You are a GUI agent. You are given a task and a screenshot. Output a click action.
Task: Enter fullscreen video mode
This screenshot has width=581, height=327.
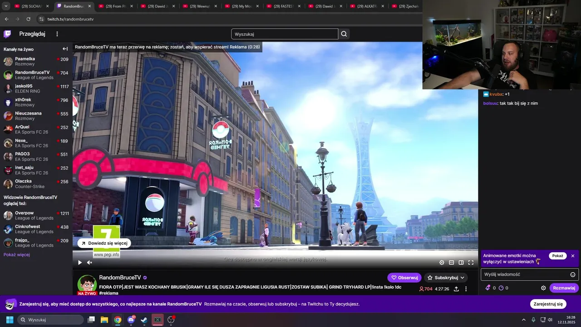point(471,263)
